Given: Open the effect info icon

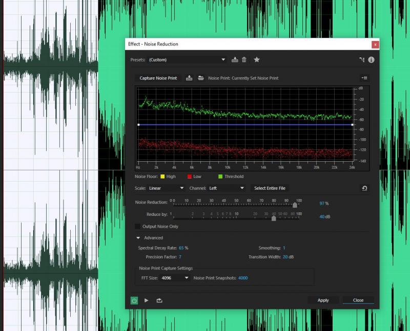Looking at the screenshot, I should pos(371,60).
